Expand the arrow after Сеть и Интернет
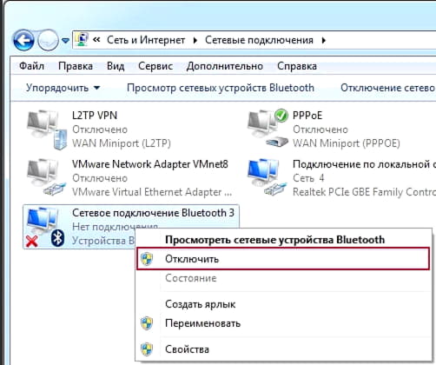436x365 pixels. (x=195, y=40)
